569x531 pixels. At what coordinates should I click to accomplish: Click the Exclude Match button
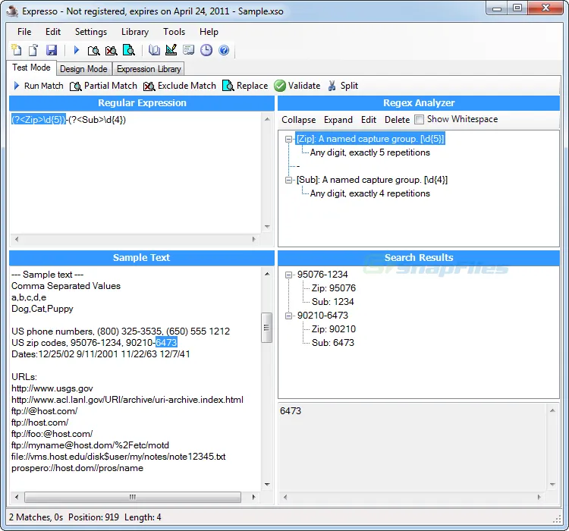pyautogui.click(x=180, y=86)
